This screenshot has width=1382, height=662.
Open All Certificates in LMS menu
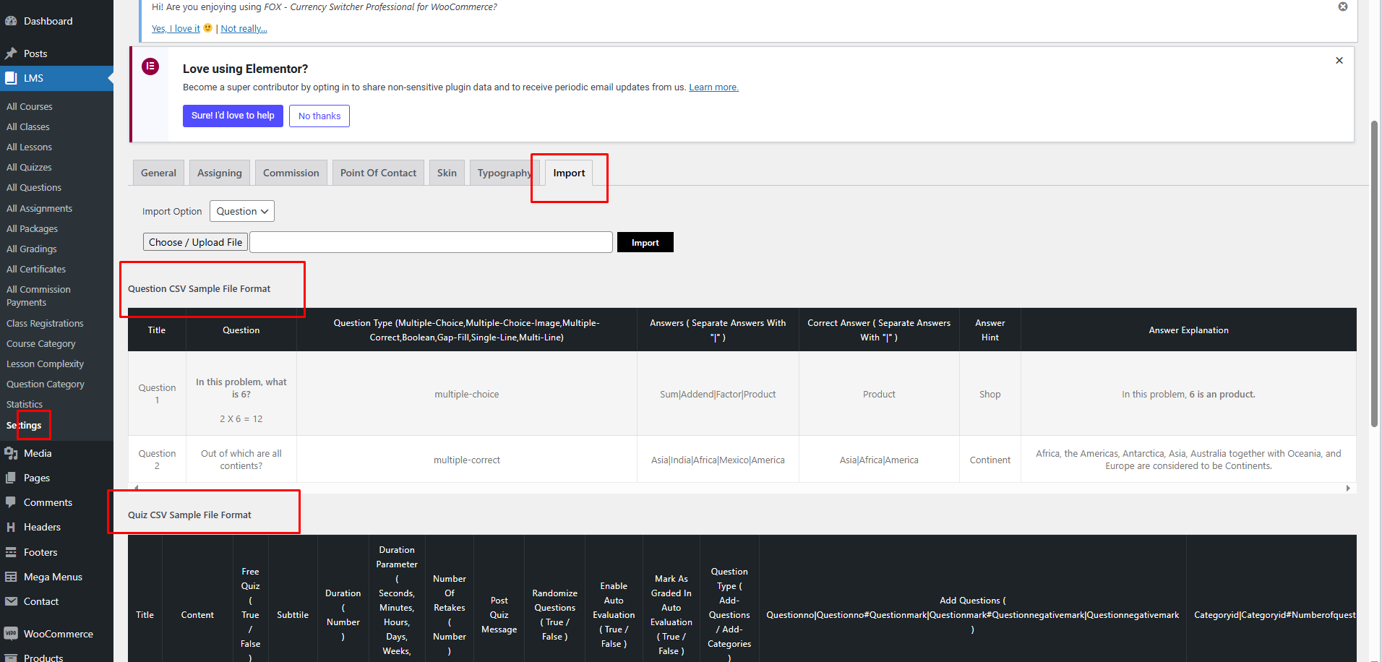36,269
